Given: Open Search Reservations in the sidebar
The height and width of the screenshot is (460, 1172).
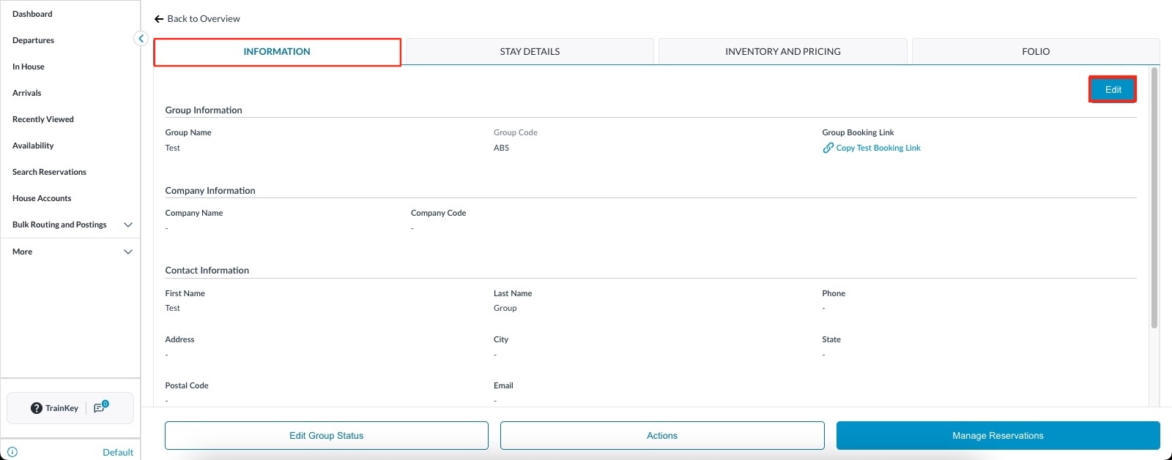Looking at the screenshot, I should click(49, 172).
